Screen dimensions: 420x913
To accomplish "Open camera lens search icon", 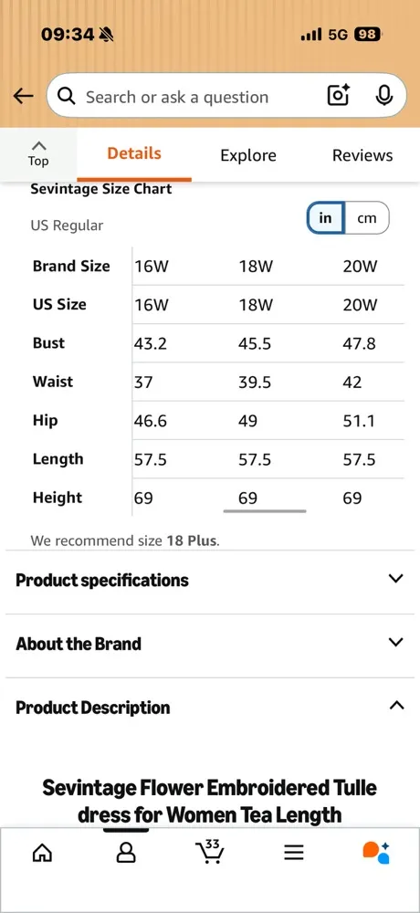I will click(x=339, y=95).
